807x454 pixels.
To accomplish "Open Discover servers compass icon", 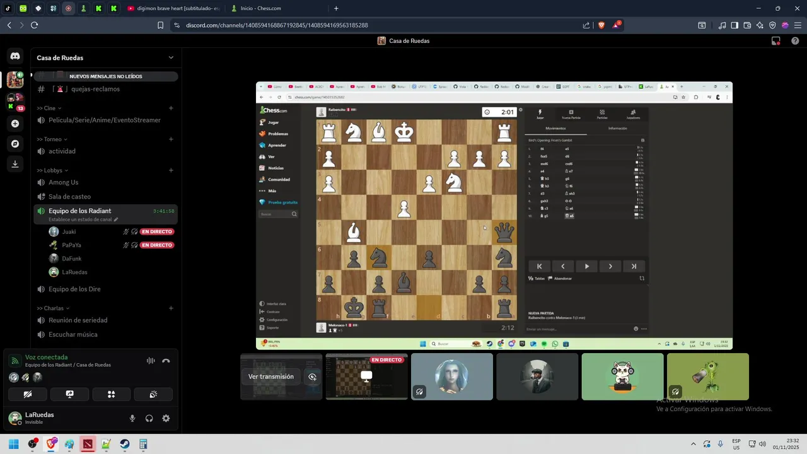I will point(15,144).
